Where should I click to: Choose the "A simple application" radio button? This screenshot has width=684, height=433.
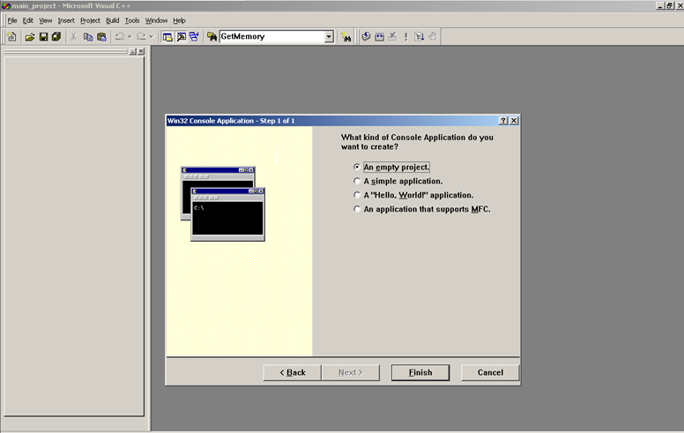[x=357, y=181]
